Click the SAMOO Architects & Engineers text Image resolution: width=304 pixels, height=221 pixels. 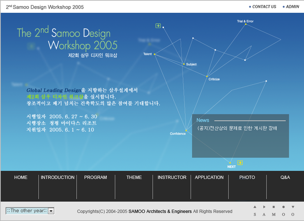coord(160,211)
